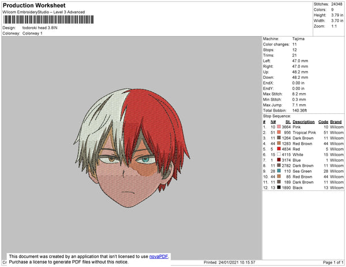
Task: Click the 'Code' column header
Action: tap(324, 122)
